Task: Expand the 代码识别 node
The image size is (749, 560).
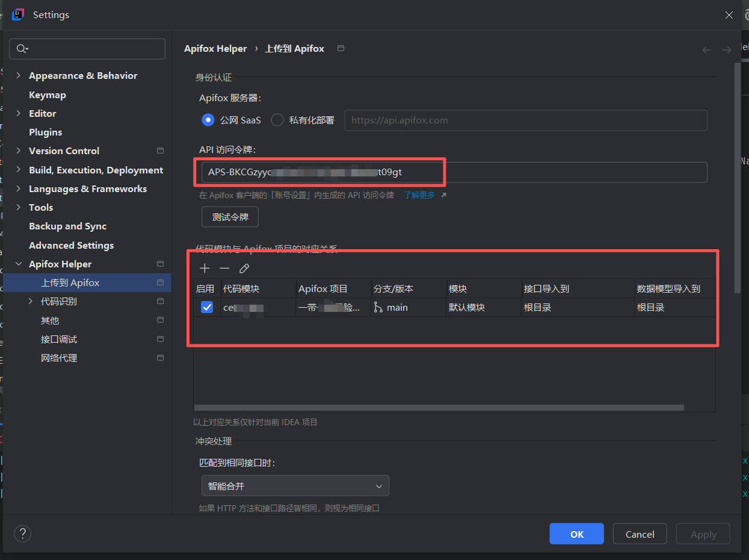Action: (x=31, y=301)
